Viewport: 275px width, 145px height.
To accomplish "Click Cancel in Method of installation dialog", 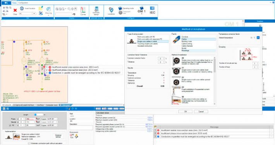I will pos(201,111).
